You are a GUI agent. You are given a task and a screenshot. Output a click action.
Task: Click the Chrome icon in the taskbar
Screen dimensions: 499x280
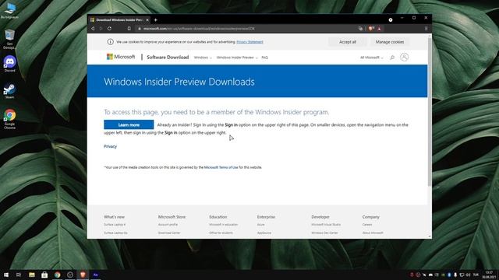(x=57, y=275)
